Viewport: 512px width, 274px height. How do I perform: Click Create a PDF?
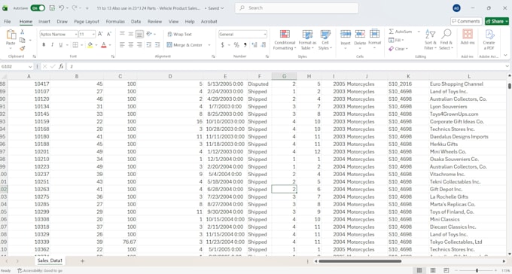coord(489,40)
